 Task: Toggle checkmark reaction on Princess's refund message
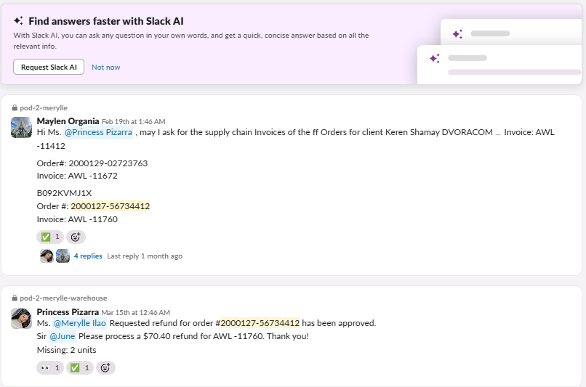[x=80, y=367]
